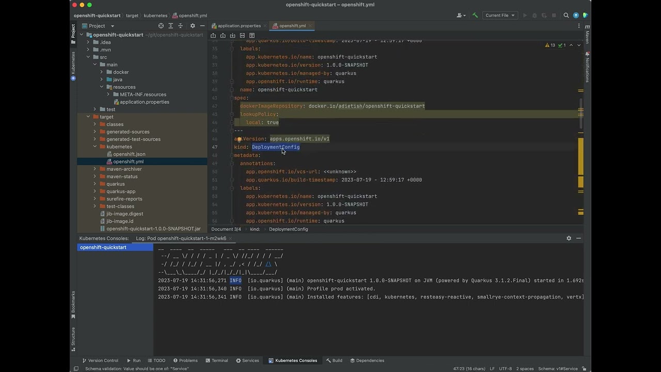Open the TODO tool window
The width and height of the screenshot is (661, 372).
[156, 361]
